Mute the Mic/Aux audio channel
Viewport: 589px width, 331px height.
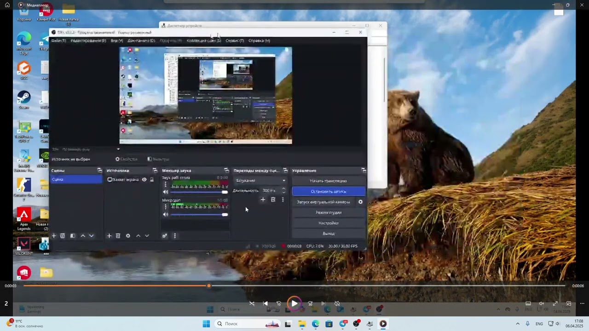tap(166, 215)
